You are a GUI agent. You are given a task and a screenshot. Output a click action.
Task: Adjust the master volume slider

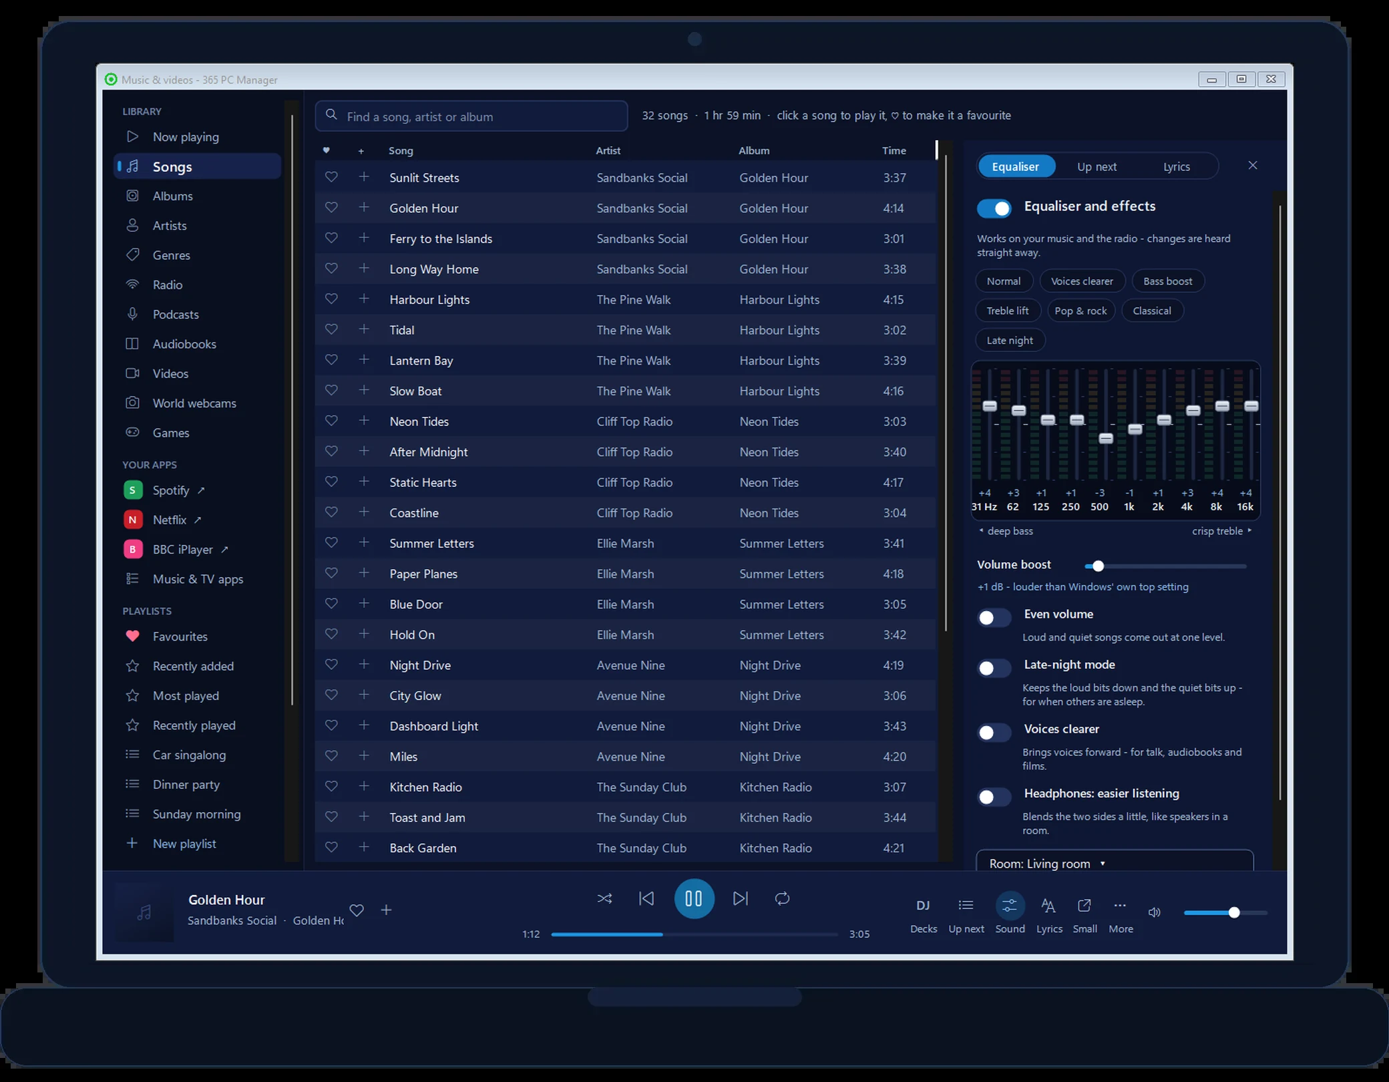click(1225, 912)
